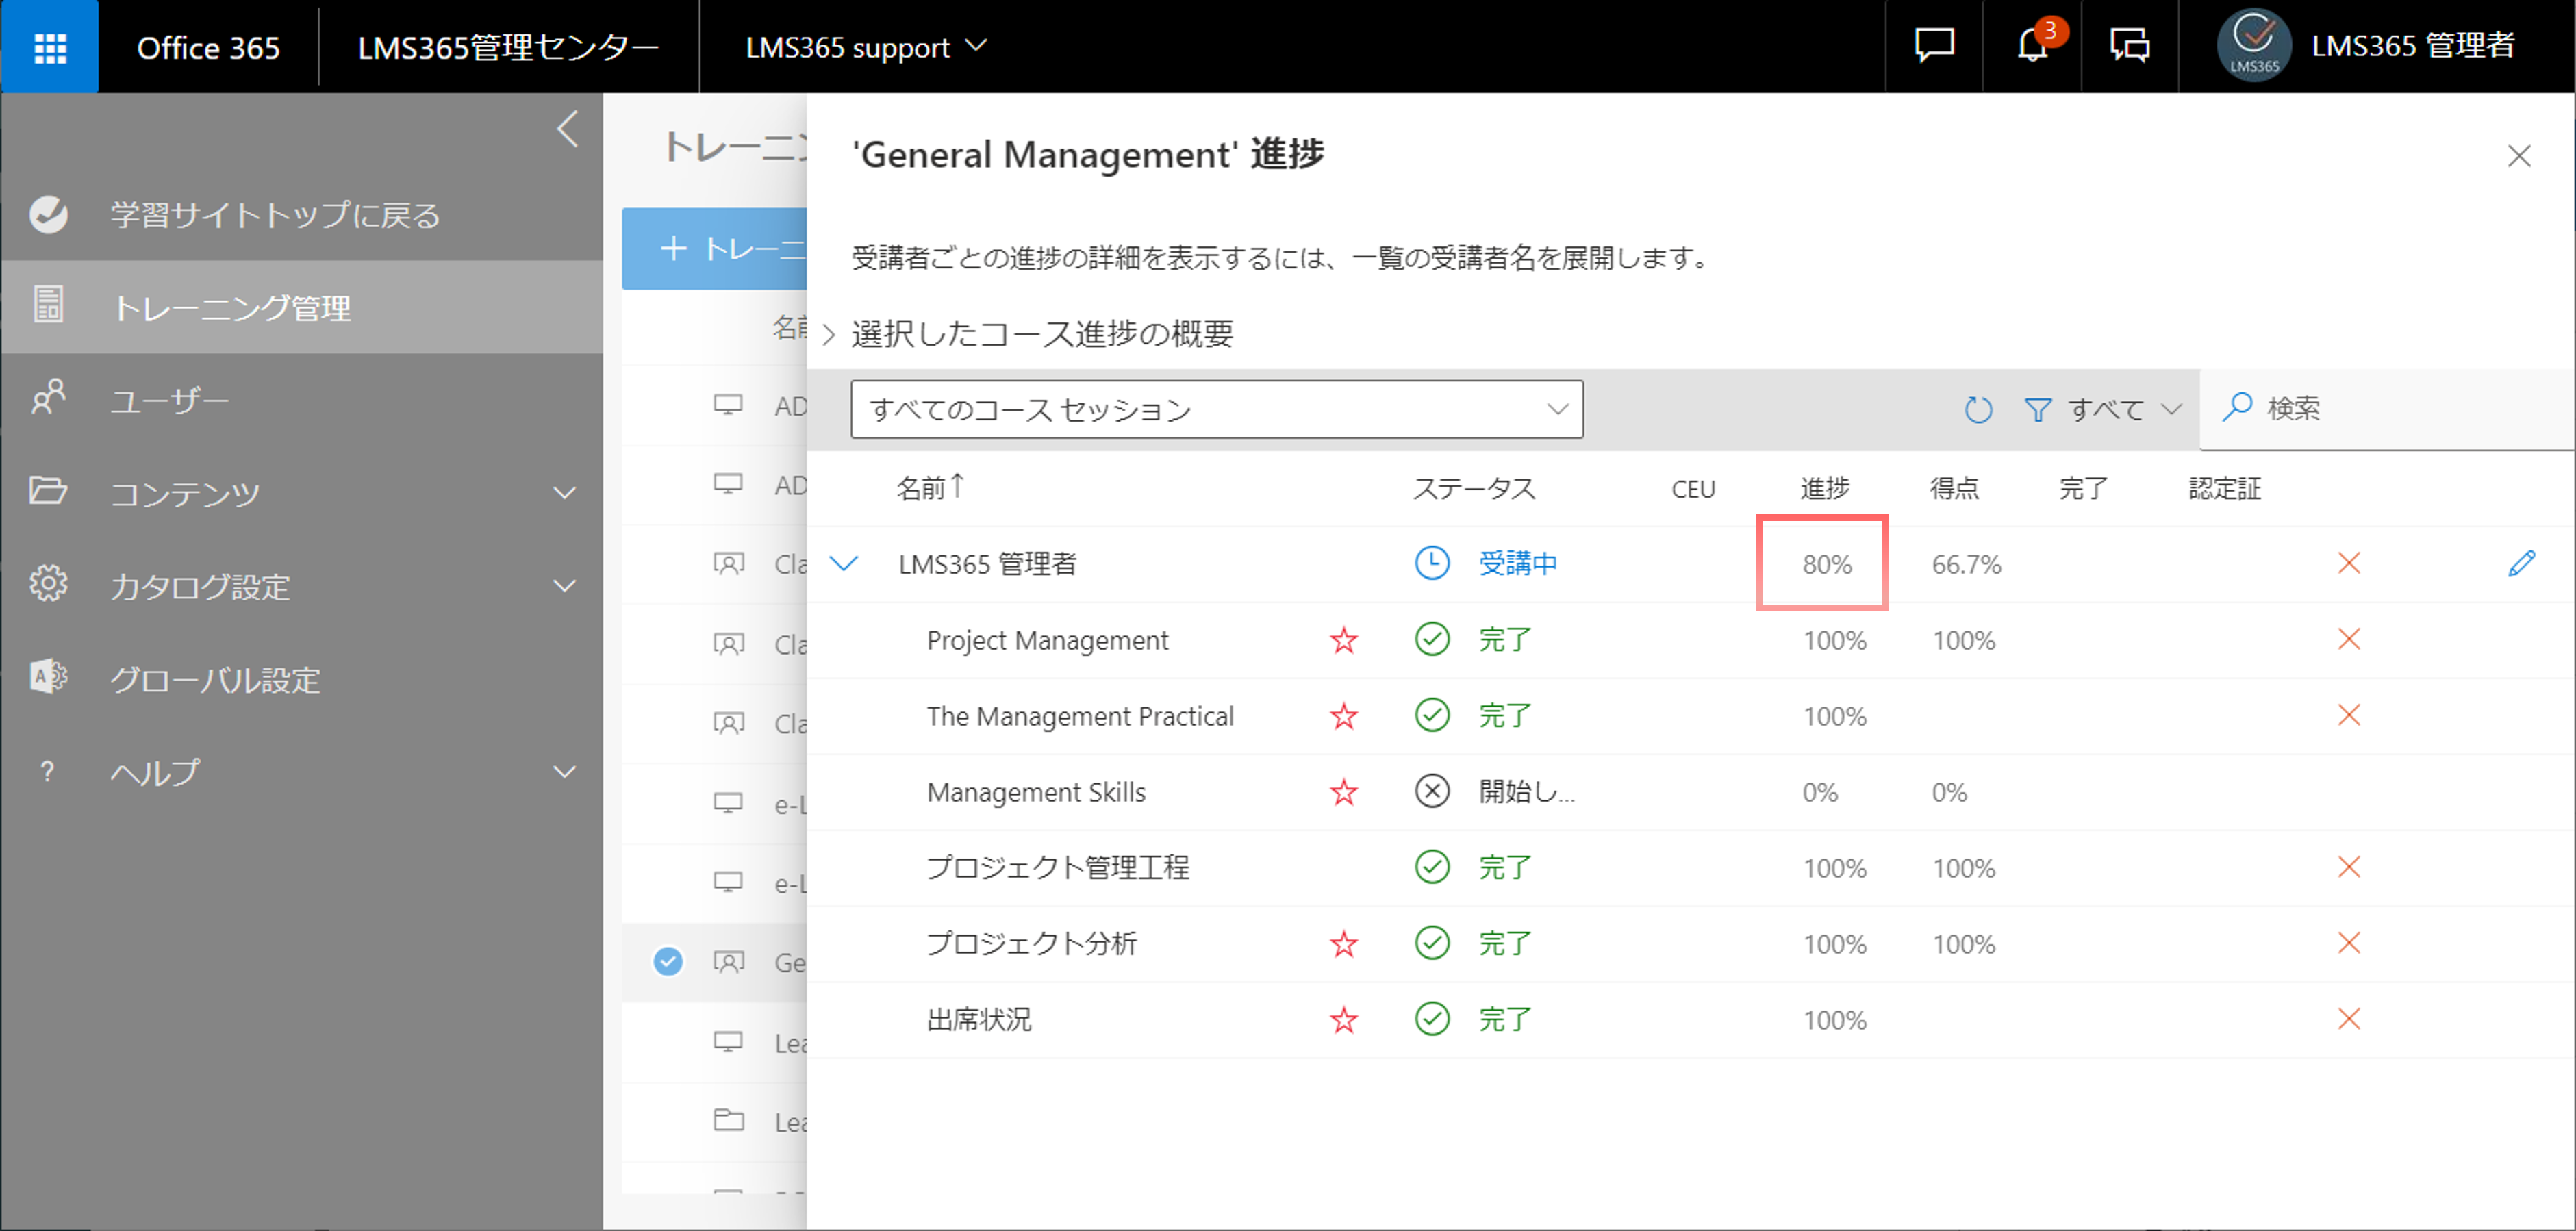Click the + トレーニング create button
The image size is (2576, 1231).
714,249
